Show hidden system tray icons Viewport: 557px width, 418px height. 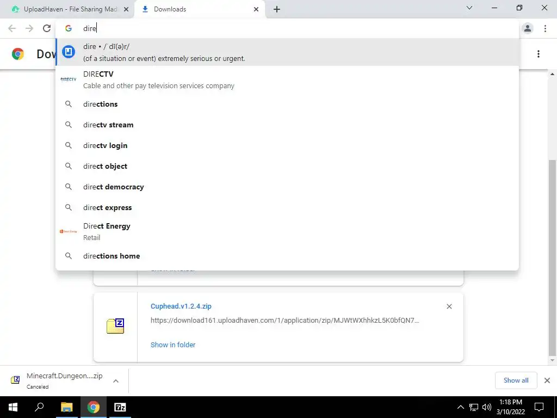(460, 407)
